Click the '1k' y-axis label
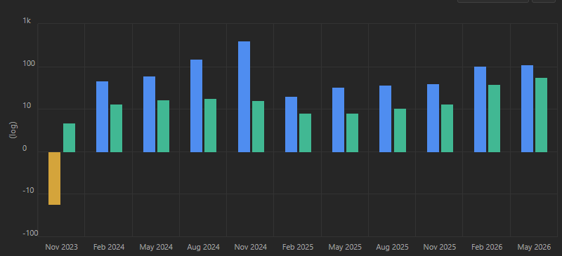This screenshot has height=256, width=562. click(27, 21)
